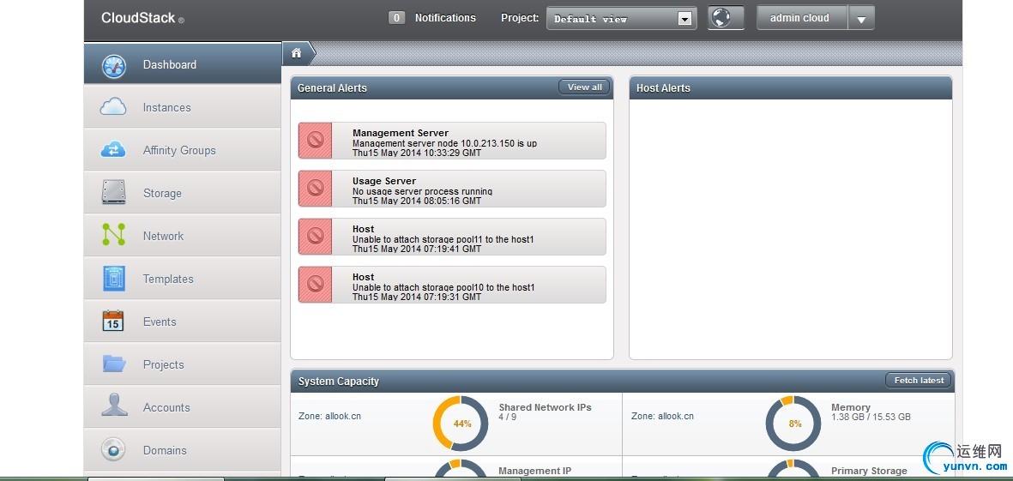Go to Projects section
Screen dimensions: 1013x481
point(183,364)
